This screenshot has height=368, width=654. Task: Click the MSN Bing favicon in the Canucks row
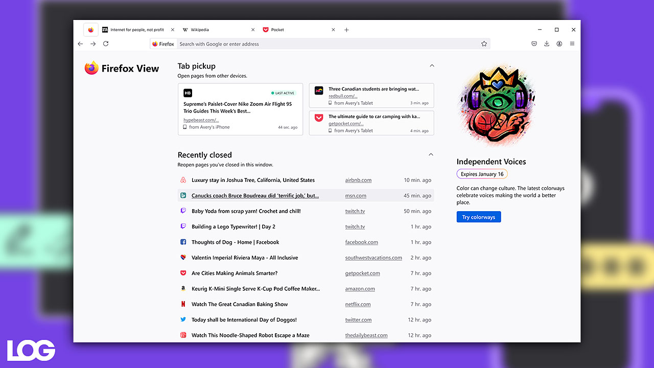[x=183, y=195]
